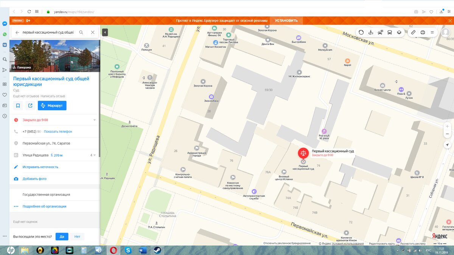Open history clock in Opera sidebar
Viewport: 454px width, 255px height.
pyautogui.click(x=5, y=116)
